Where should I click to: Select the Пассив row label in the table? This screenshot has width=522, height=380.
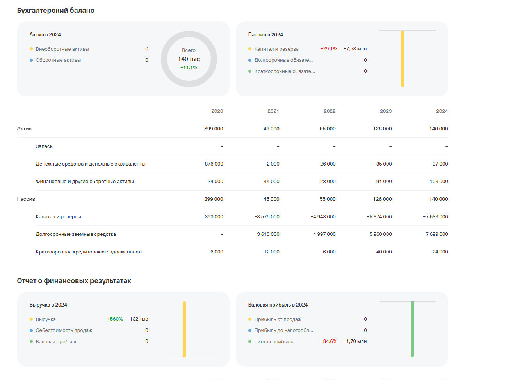point(26,199)
